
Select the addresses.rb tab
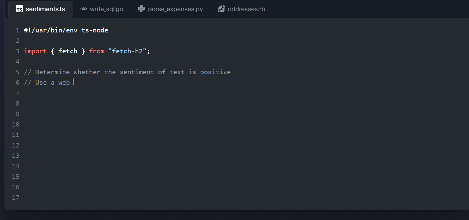246,9
